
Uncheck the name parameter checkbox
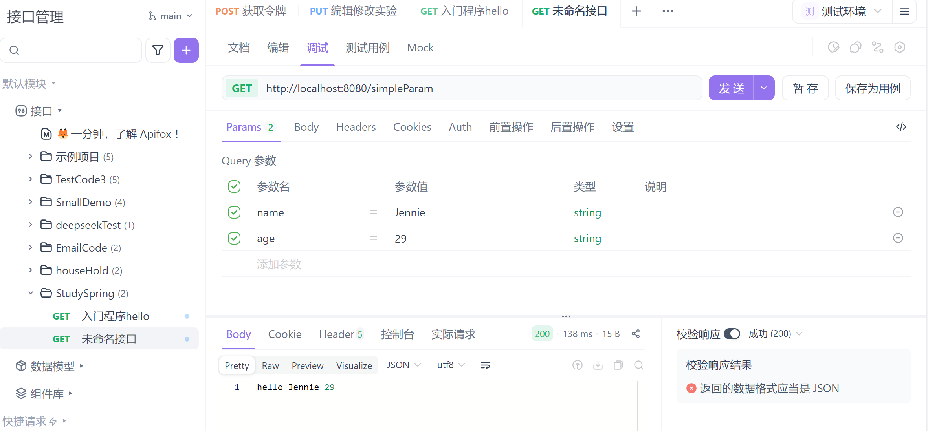tap(234, 212)
